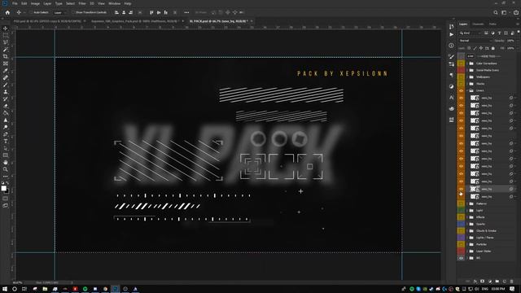
Task: Click the add layer mask icon
Action: (482, 282)
